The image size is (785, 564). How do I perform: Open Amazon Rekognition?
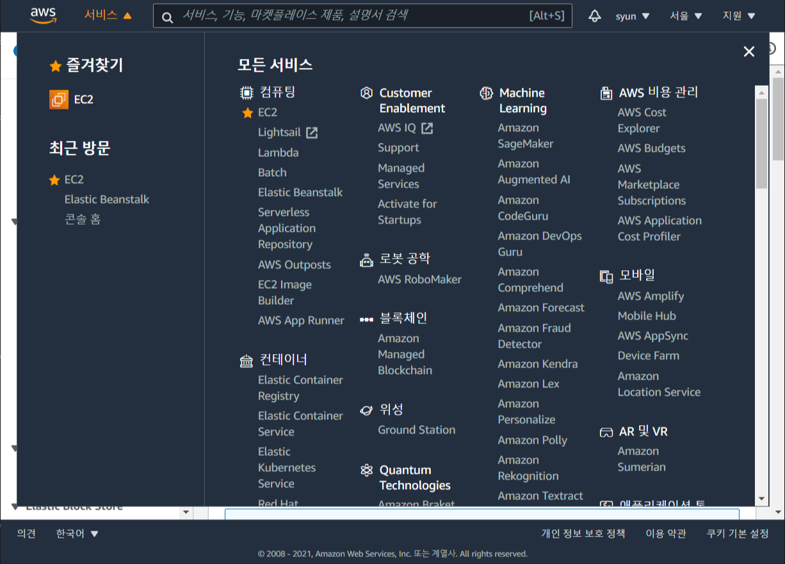[x=528, y=468]
